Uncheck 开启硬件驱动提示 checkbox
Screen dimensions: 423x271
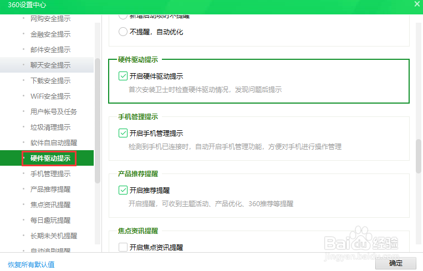tap(123, 76)
